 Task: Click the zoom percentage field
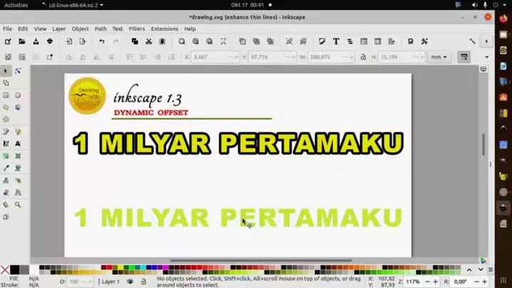(416, 282)
